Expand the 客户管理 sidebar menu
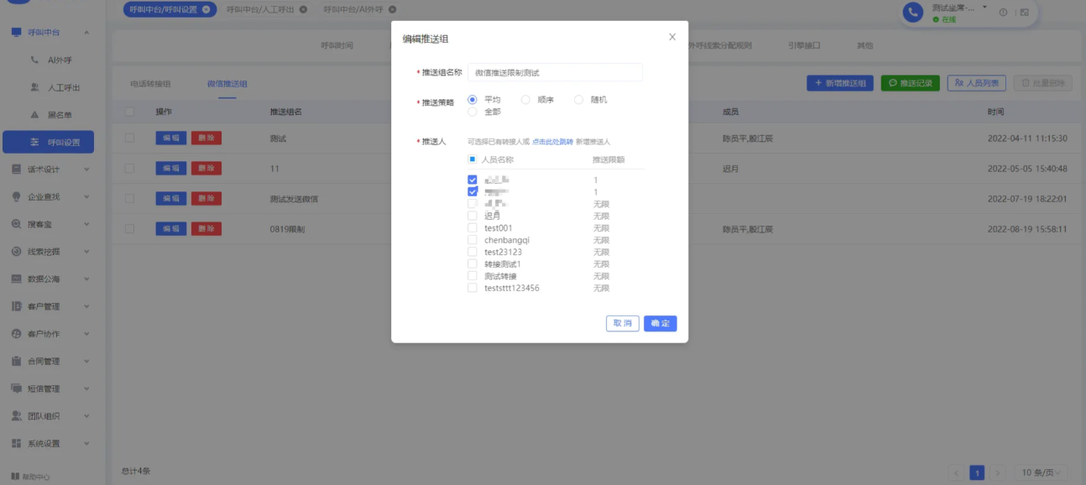The height and width of the screenshot is (485, 1086). pos(86,307)
